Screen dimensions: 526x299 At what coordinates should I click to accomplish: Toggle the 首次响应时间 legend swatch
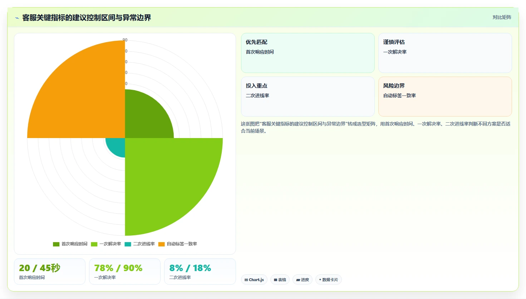56,244
